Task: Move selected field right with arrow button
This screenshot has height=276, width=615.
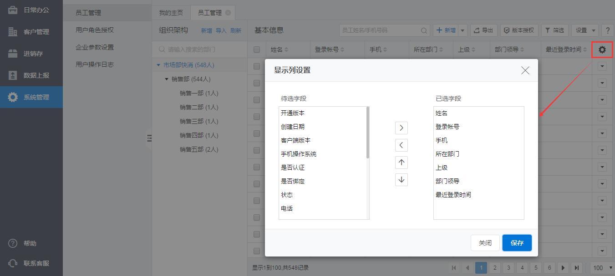Action: pos(401,128)
